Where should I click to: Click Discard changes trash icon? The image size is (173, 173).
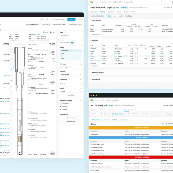[x=52, y=19]
